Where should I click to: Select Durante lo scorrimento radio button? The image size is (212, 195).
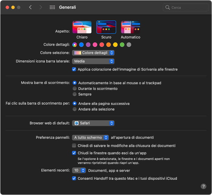pyautogui.click(x=74, y=88)
